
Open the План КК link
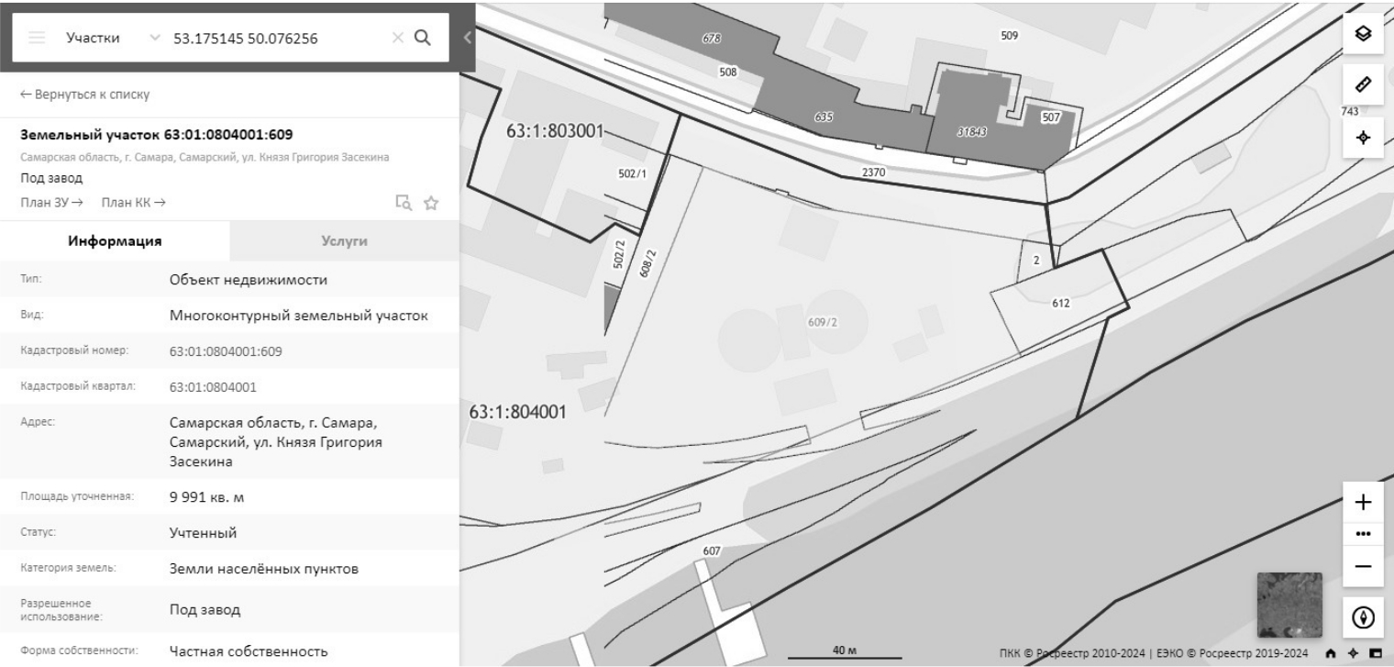(x=133, y=202)
